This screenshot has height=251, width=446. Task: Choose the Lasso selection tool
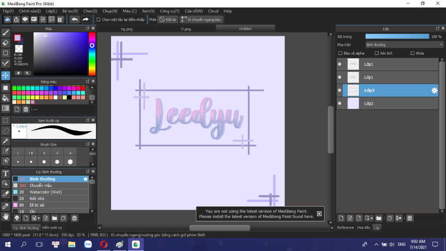(x=5, y=131)
